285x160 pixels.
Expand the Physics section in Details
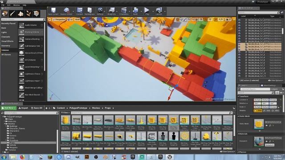(239, 152)
